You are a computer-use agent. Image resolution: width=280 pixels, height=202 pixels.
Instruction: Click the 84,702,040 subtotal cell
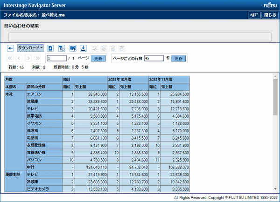pyautogui.click(x=134, y=167)
